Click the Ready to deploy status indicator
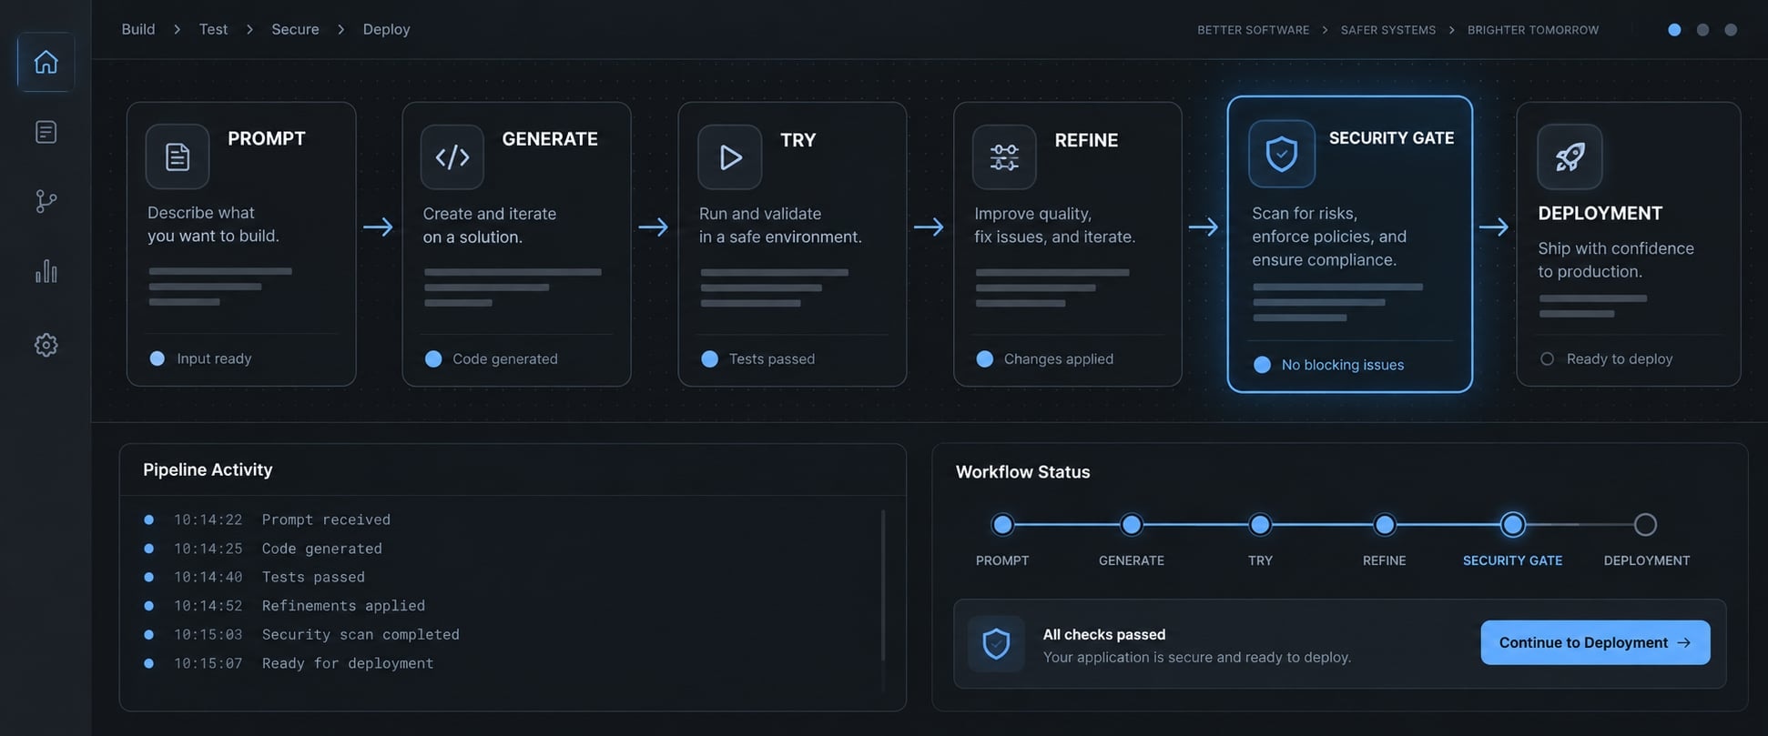1768x736 pixels. click(x=1607, y=359)
